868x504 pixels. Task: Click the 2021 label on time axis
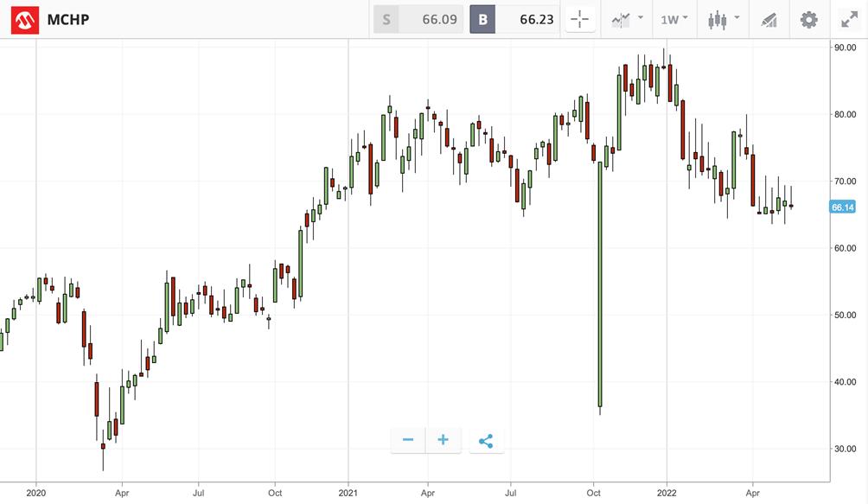pyautogui.click(x=348, y=490)
